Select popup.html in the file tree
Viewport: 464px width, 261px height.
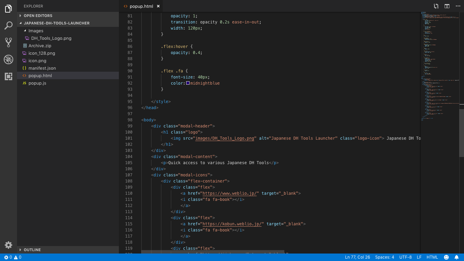[68, 75]
